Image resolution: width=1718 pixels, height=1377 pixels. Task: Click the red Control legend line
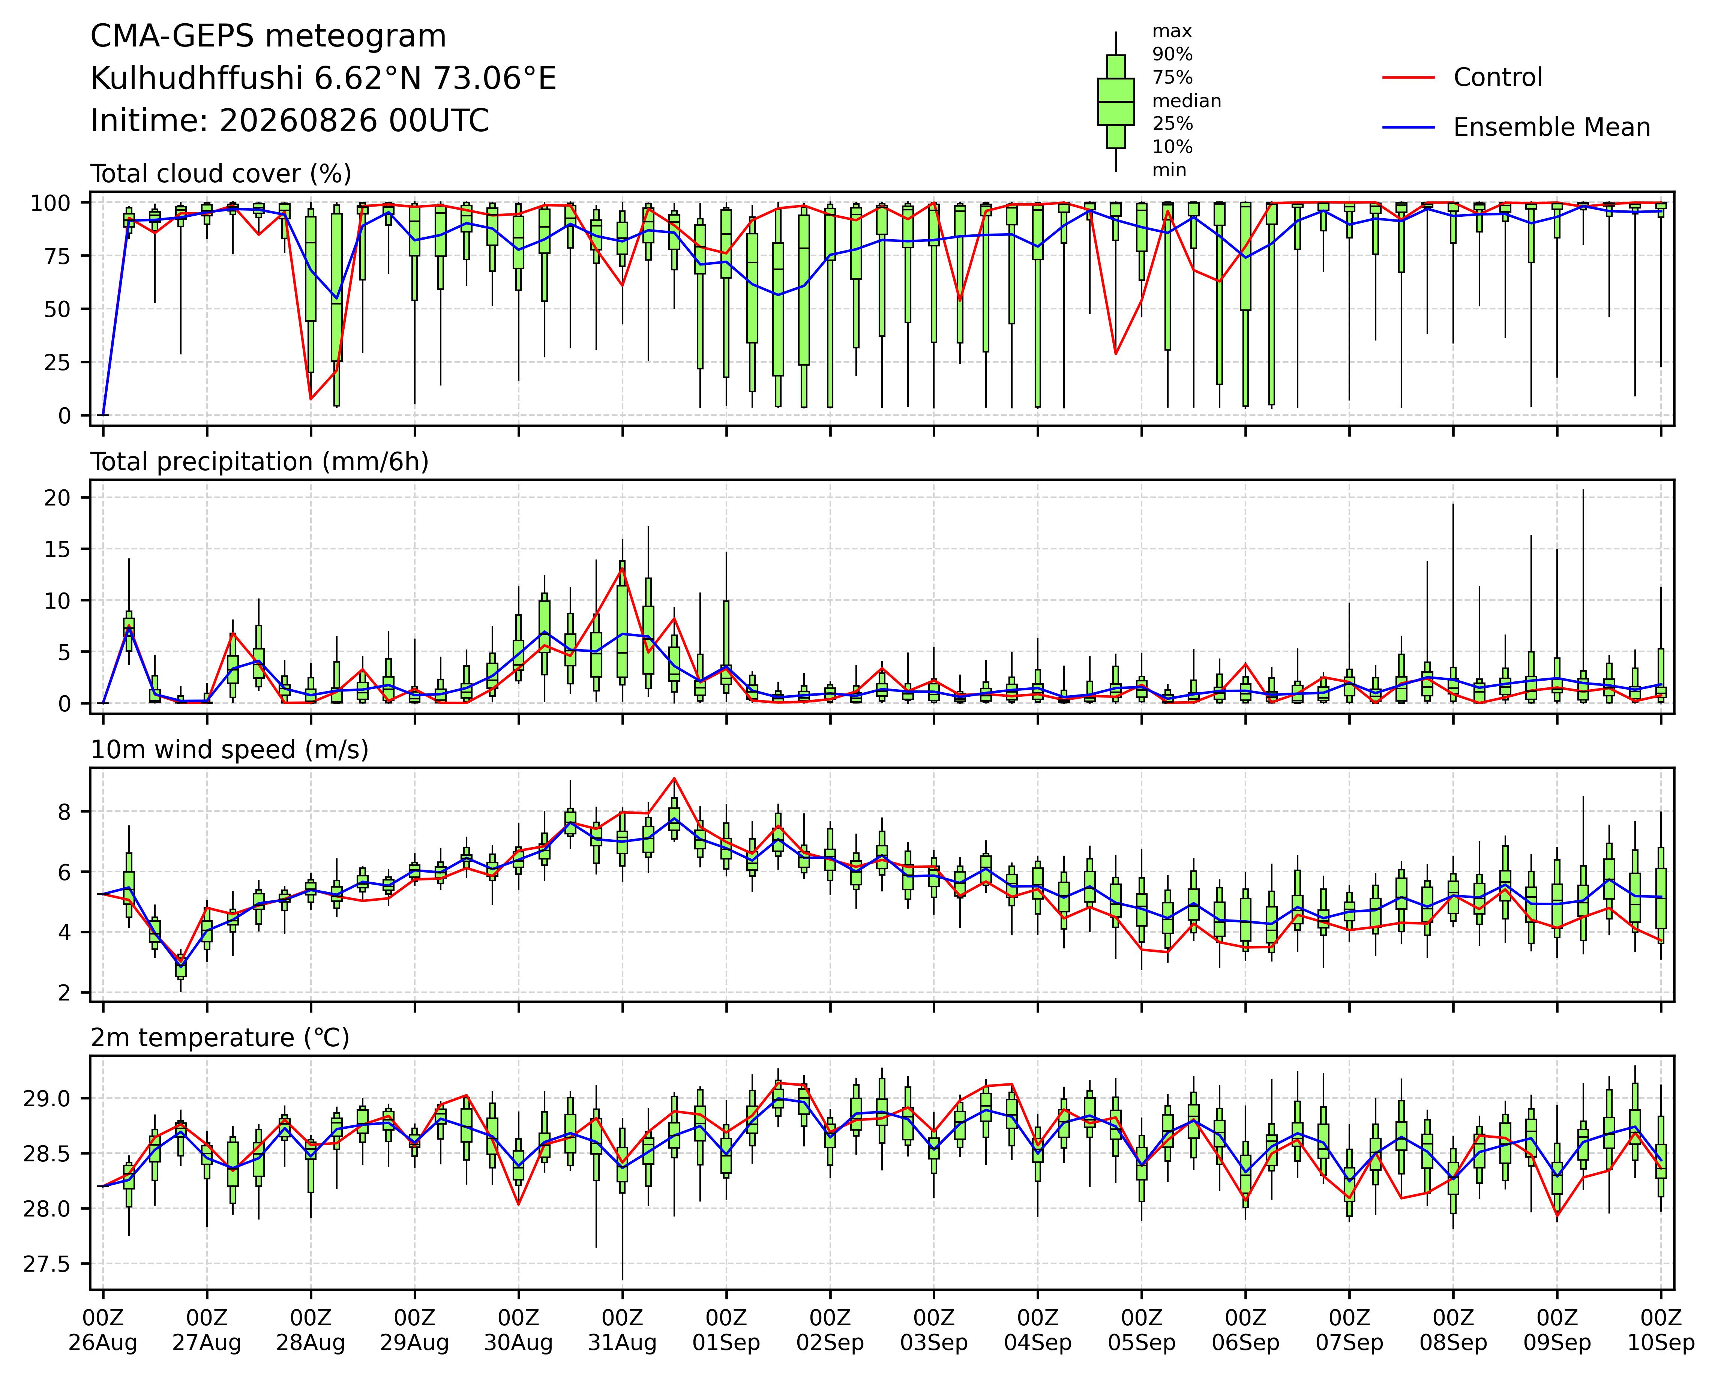pyautogui.click(x=1409, y=77)
